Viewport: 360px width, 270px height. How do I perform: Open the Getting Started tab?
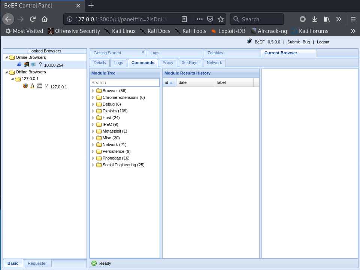[x=118, y=53]
